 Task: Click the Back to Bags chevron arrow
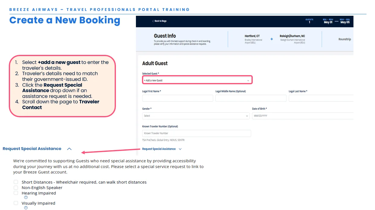pos(153,21)
